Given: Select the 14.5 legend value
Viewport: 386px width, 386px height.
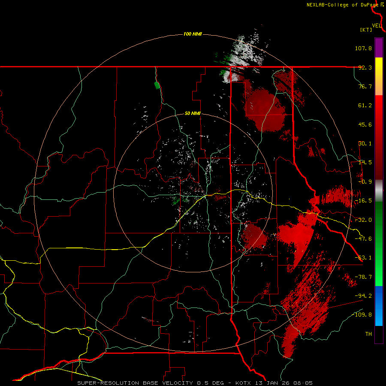Looking at the screenshot, I should tap(365, 163).
